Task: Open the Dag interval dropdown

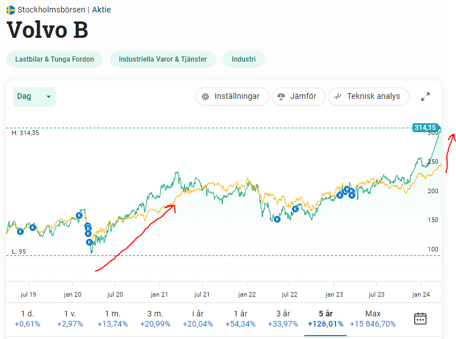Action: (34, 97)
